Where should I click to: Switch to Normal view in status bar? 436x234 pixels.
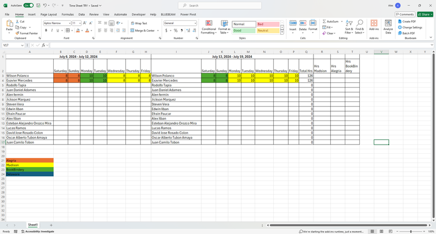point(372,231)
